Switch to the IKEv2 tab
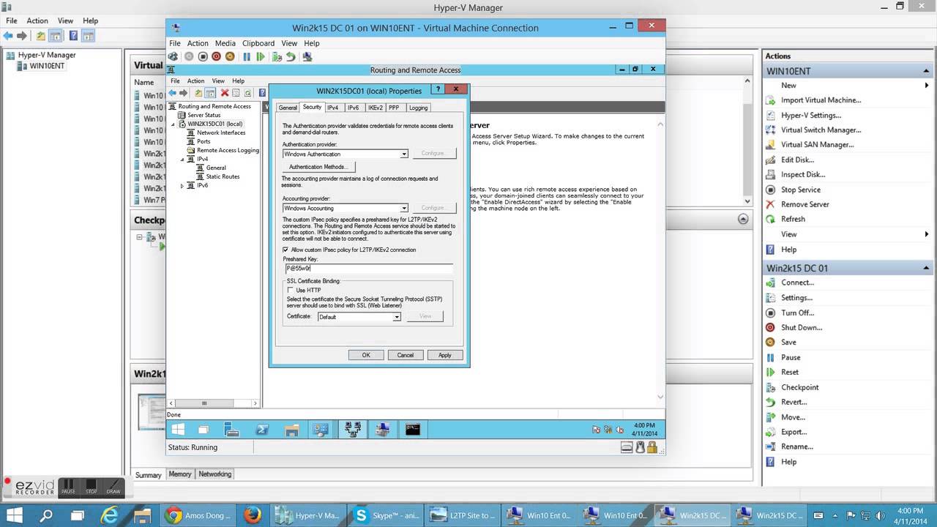Viewport: 937px width, 527px height. tap(375, 108)
